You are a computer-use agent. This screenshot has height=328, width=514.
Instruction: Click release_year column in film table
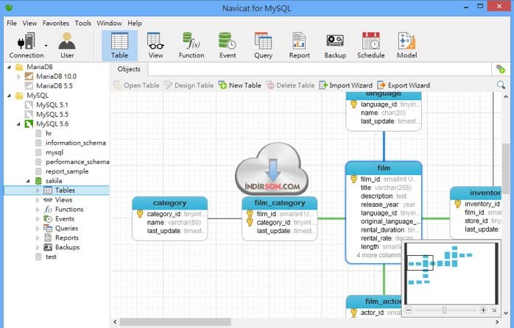click(388, 204)
